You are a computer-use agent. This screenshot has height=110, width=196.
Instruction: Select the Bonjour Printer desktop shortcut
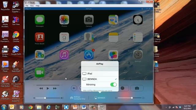coord(5,52)
